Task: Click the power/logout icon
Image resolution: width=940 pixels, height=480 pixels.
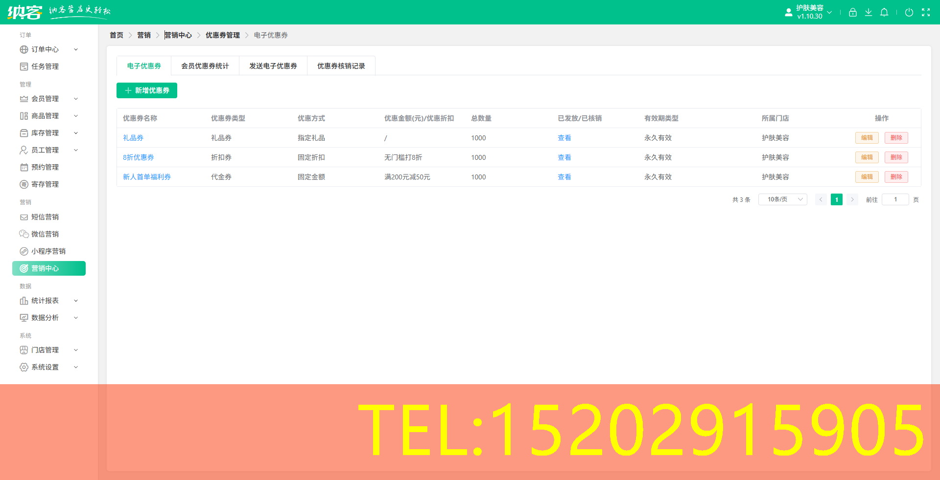Action: 909,12
